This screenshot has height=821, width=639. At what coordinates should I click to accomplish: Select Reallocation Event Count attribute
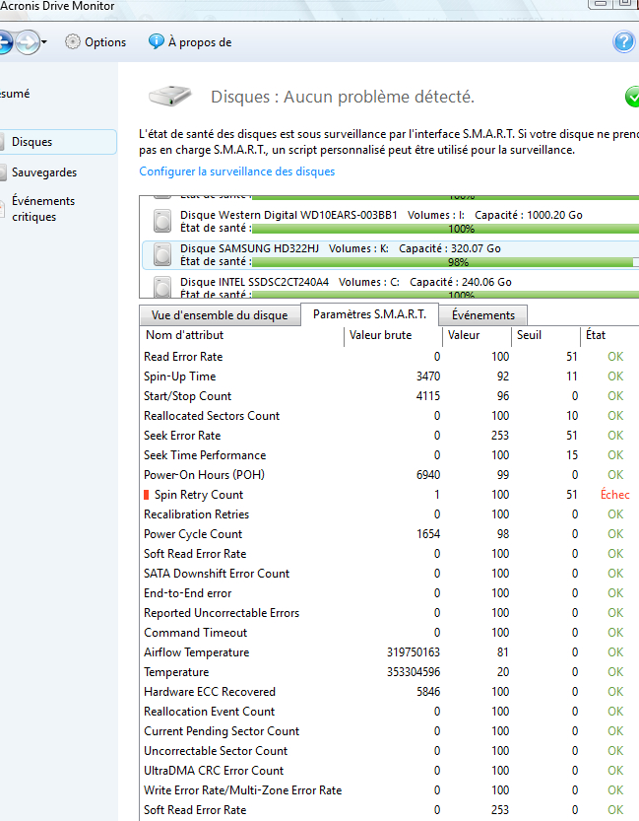(x=209, y=712)
